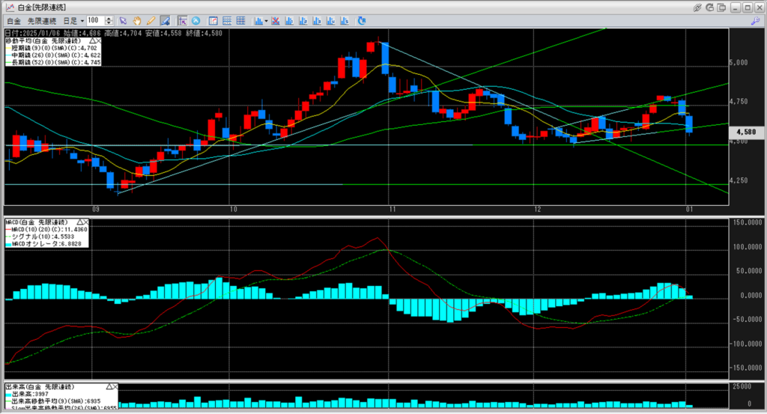
Task: Click the link chain icon in title bar
Action: 698,7
